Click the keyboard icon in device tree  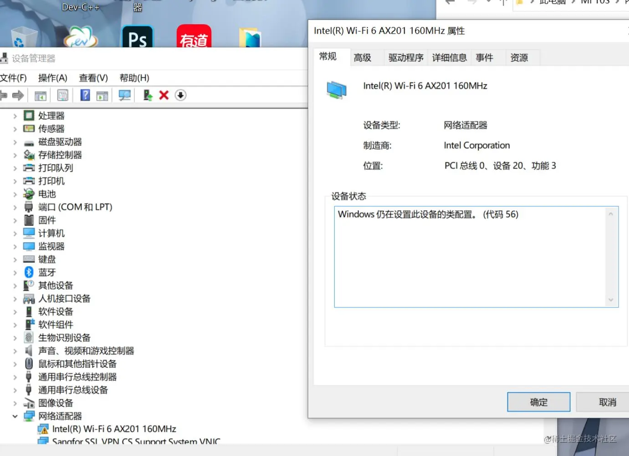pos(29,259)
